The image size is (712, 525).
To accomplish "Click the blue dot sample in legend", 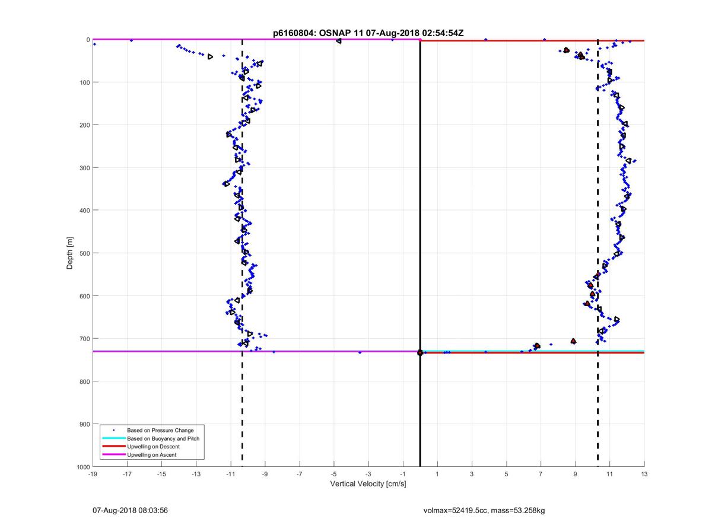I will (113, 430).
